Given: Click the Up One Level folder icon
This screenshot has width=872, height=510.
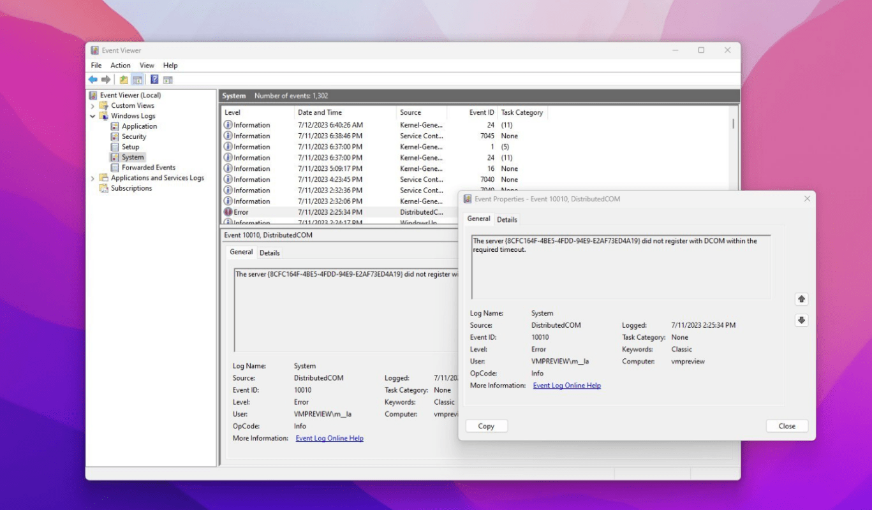Looking at the screenshot, I should pyautogui.click(x=124, y=80).
